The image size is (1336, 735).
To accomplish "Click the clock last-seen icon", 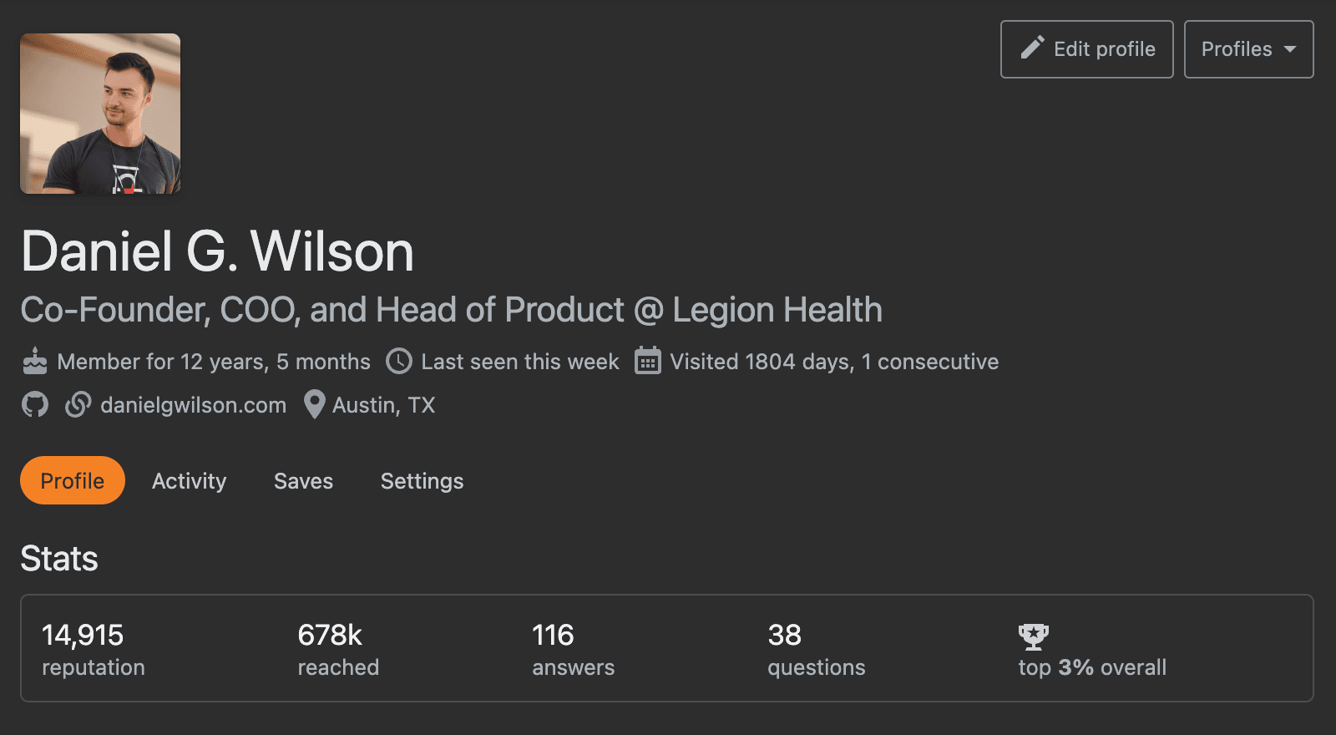I will pos(399,362).
